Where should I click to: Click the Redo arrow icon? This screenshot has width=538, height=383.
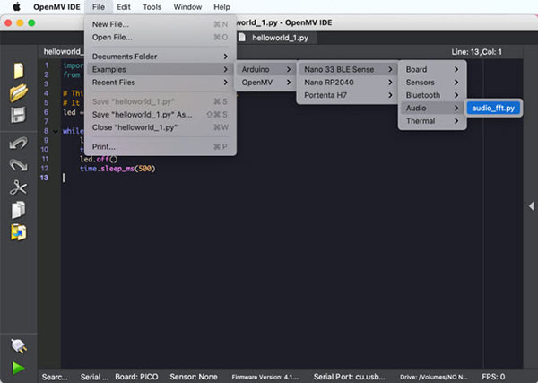click(18, 165)
